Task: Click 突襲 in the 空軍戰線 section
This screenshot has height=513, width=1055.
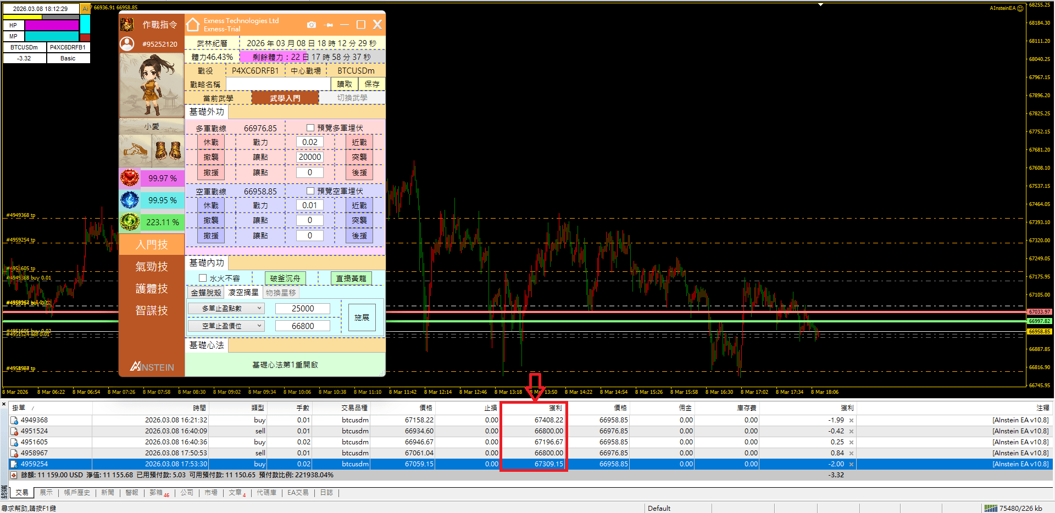Action: pyautogui.click(x=359, y=220)
